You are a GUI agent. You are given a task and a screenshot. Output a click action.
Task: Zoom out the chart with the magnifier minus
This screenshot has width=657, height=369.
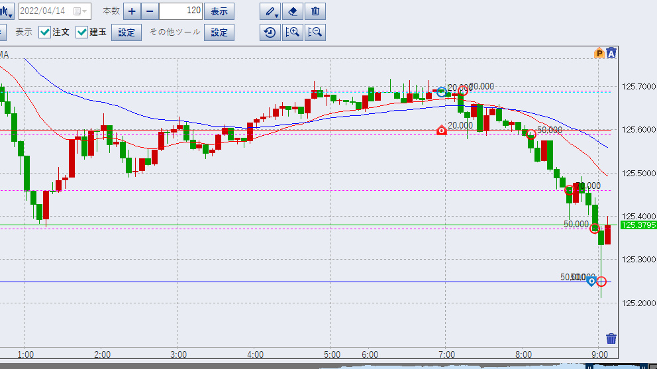[x=315, y=32]
